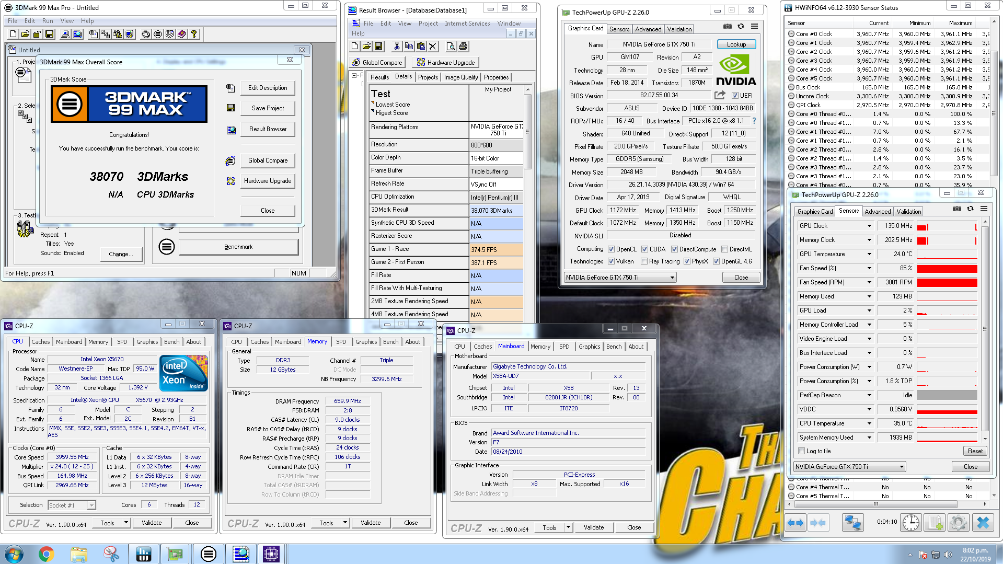The height and width of the screenshot is (564, 1003).
Task: Click HWiNFO blue X close sensors icon
Action: tap(983, 522)
